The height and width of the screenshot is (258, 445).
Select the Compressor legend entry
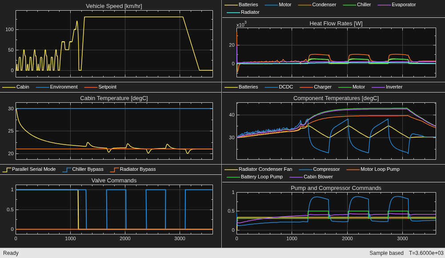[319, 169]
